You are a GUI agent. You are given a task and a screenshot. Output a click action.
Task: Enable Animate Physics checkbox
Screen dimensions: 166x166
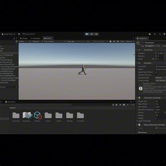click(x=156, y=75)
